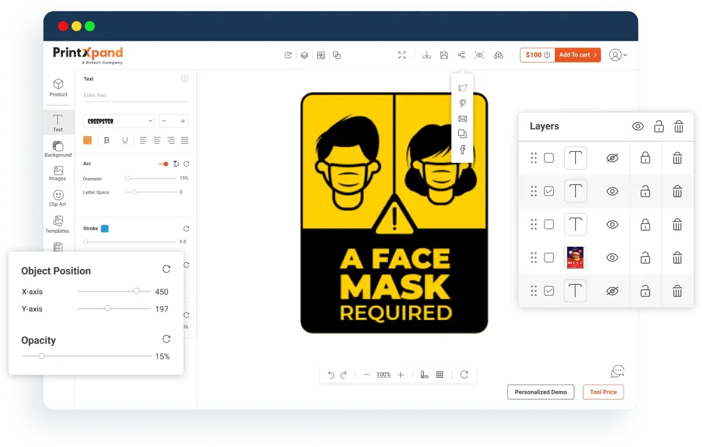The image size is (702, 447).
Task: Switch to Clip Art sidebar tab
Action: (x=58, y=198)
